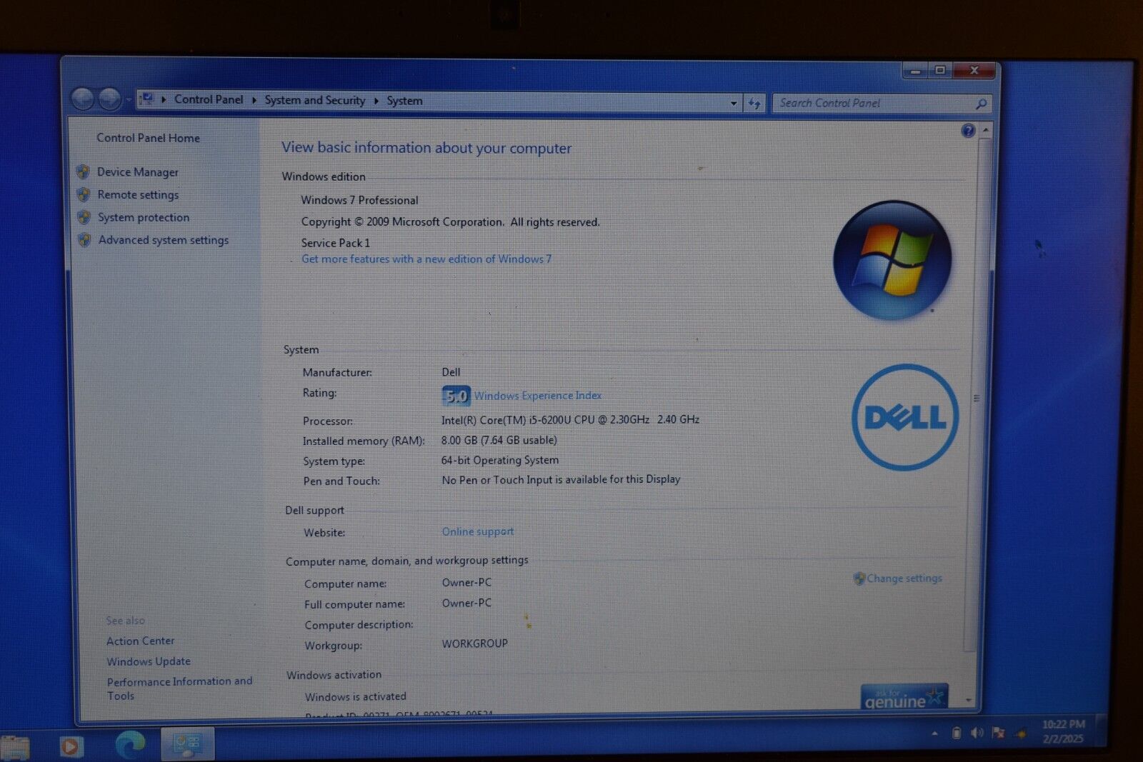Screen dimensions: 1143x762
Task: Open Windows Update under See also
Action: tap(149, 661)
